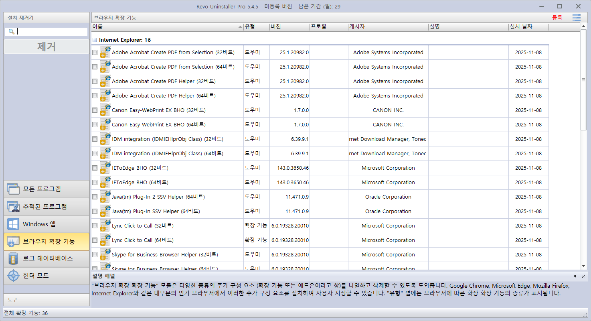591x321 pixels.
Task: Click the icon of Adobe Acrobat Create PDF from Selection (64비트)
Action: click(x=105, y=67)
